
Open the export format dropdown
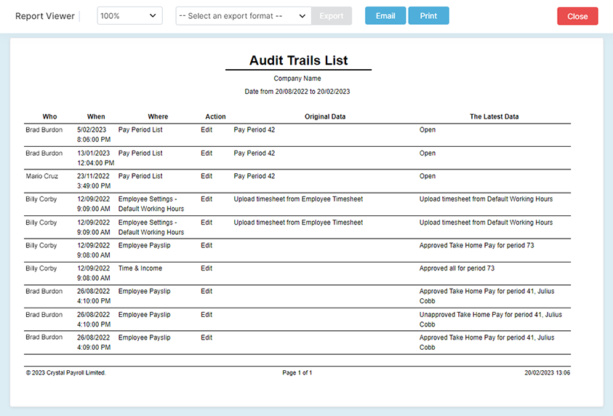click(244, 16)
